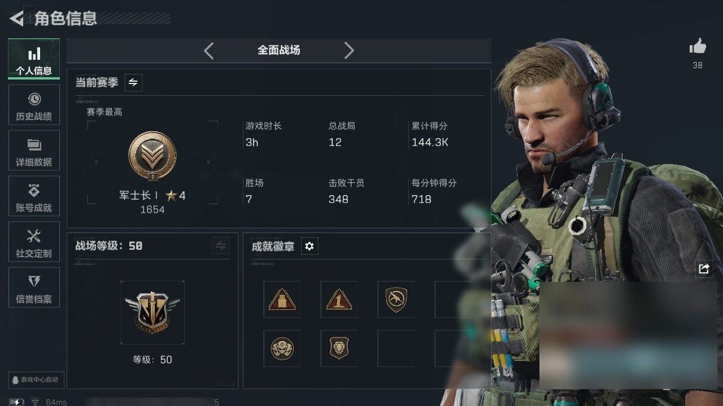The height and width of the screenshot is (406, 723).
Task: Switch to previous mode with left chevron
Action: [209, 51]
